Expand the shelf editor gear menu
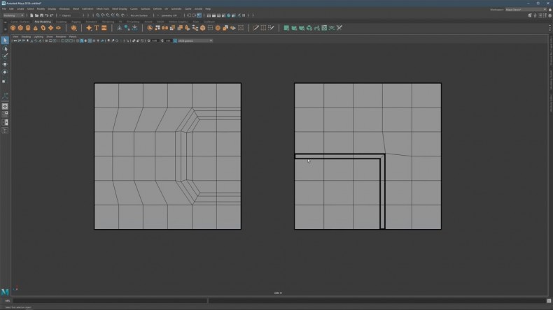This screenshot has height=310, width=553. click(6, 29)
